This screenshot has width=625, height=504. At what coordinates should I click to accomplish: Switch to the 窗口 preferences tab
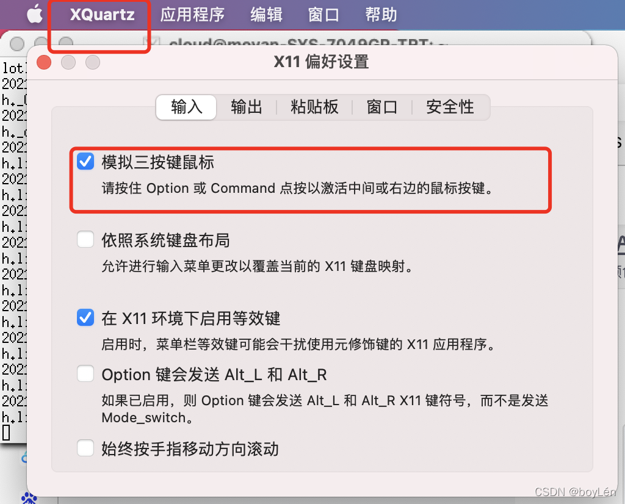[382, 107]
